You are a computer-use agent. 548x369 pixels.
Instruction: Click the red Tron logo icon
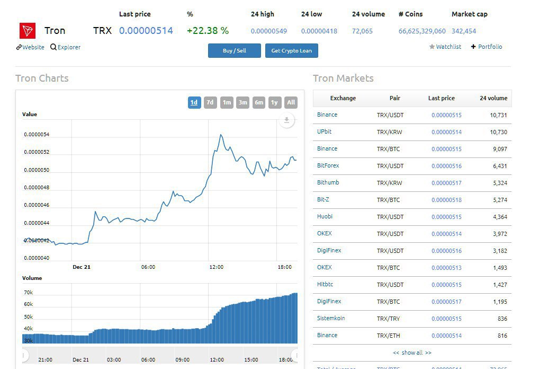(x=28, y=31)
